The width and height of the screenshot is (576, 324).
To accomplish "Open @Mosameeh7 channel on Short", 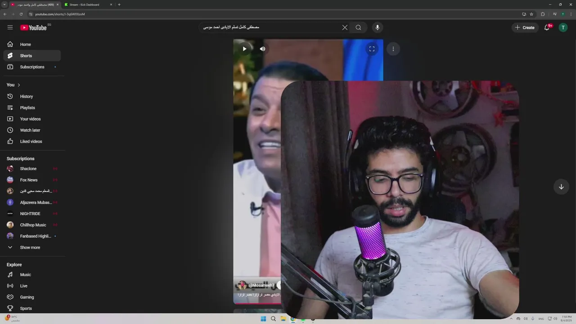I will tap(261, 285).
